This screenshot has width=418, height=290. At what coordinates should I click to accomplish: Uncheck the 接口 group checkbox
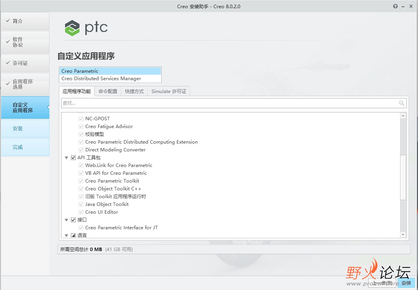(x=73, y=220)
